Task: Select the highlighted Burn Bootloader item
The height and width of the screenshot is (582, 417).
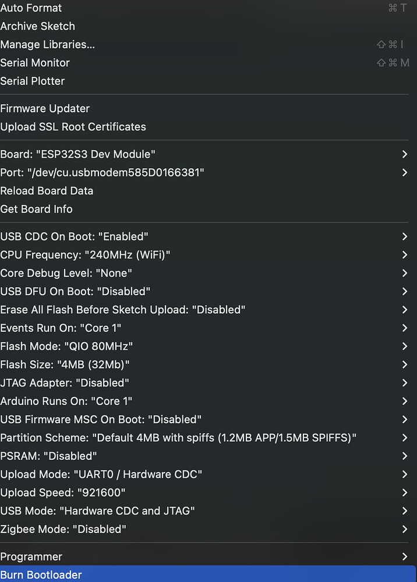Action: (x=207, y=574)
